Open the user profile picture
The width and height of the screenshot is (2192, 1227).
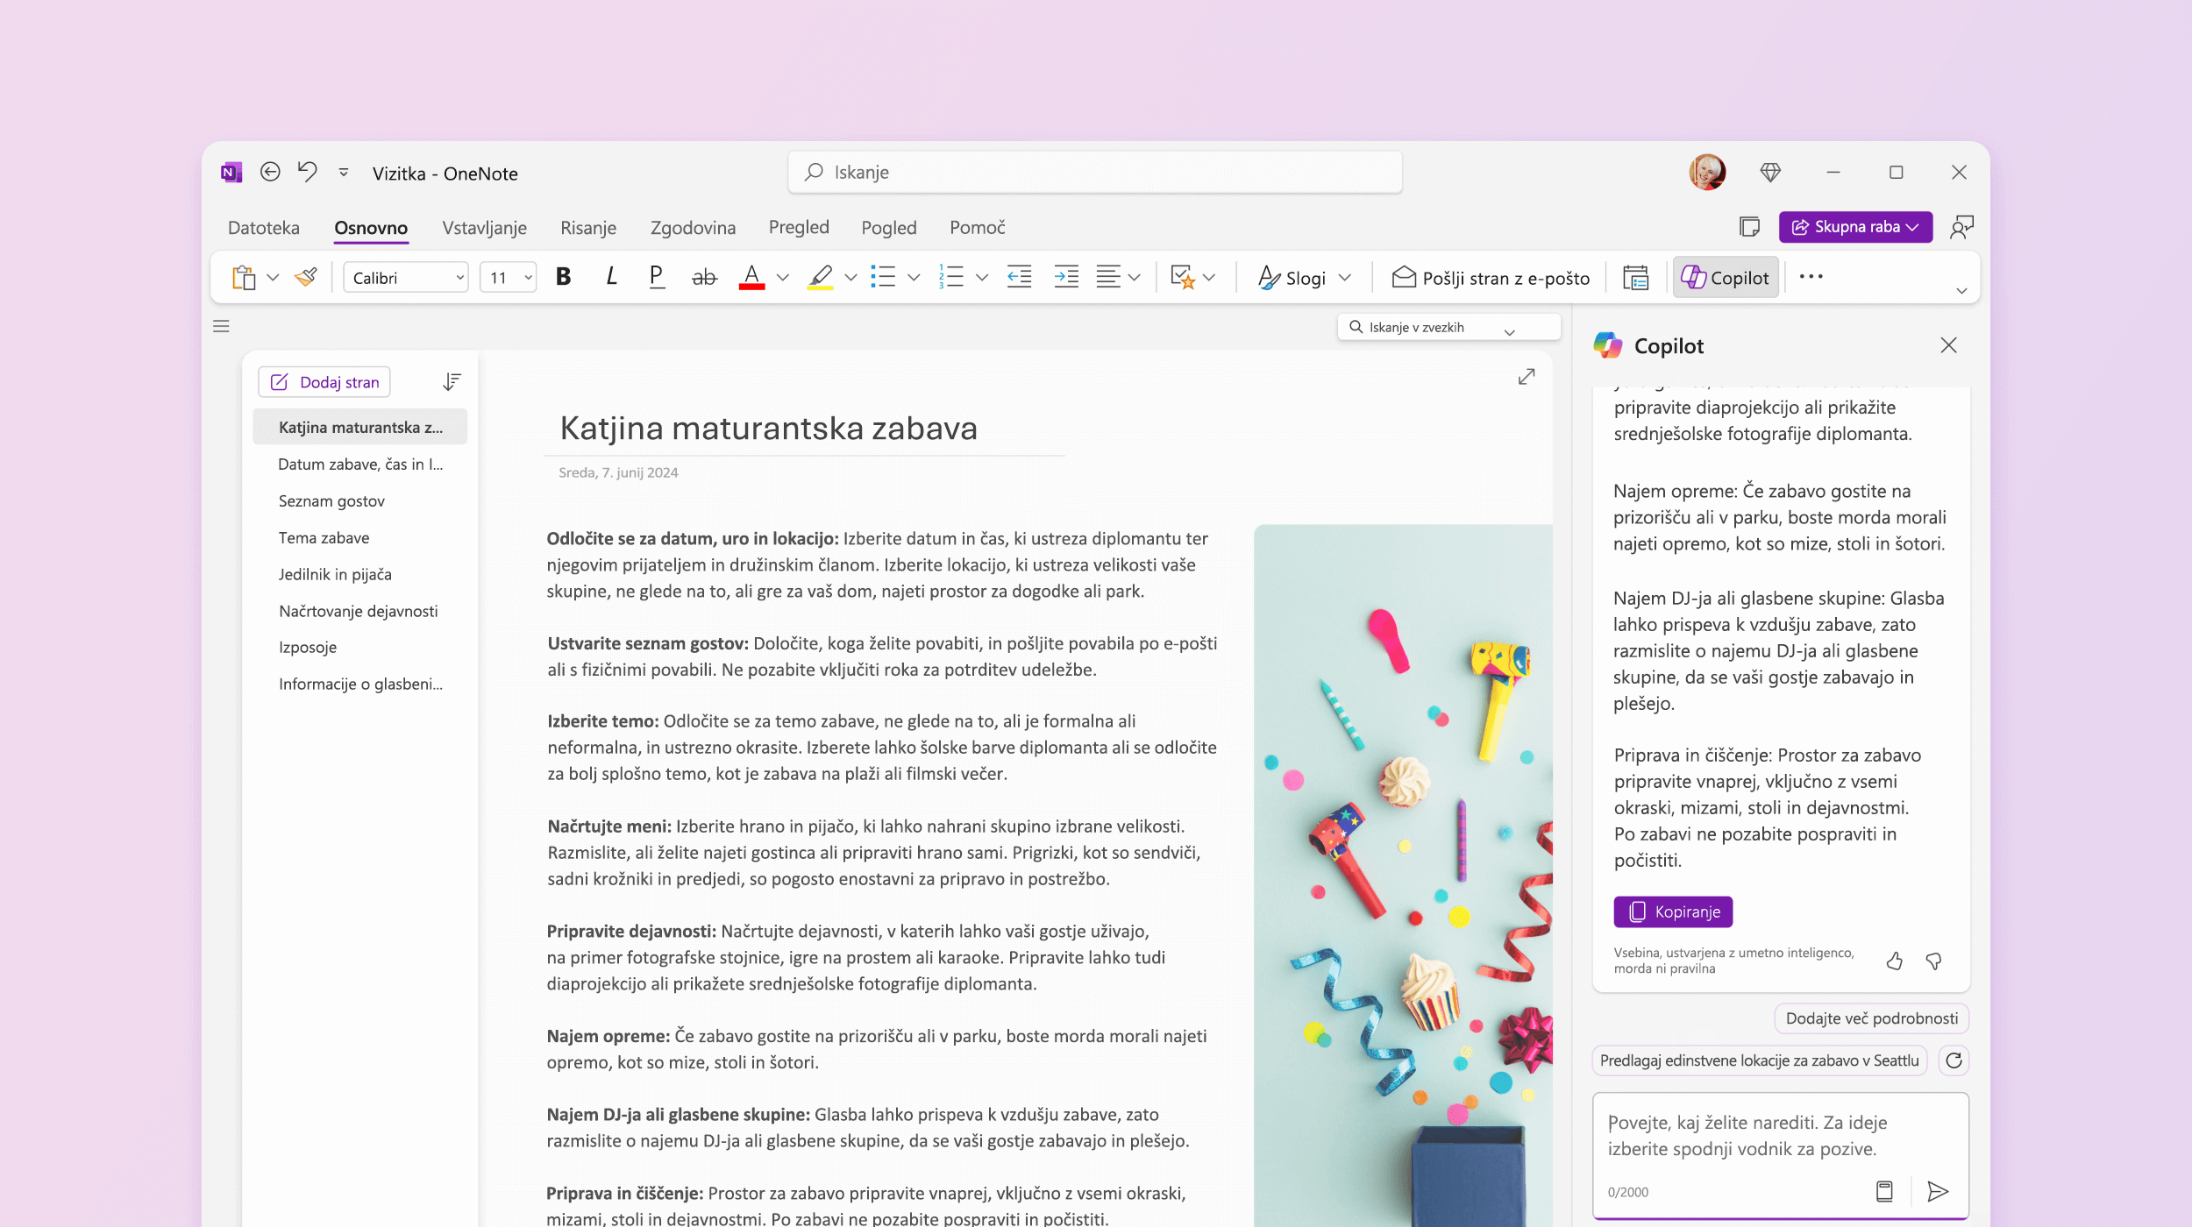tap(1707, 172)
